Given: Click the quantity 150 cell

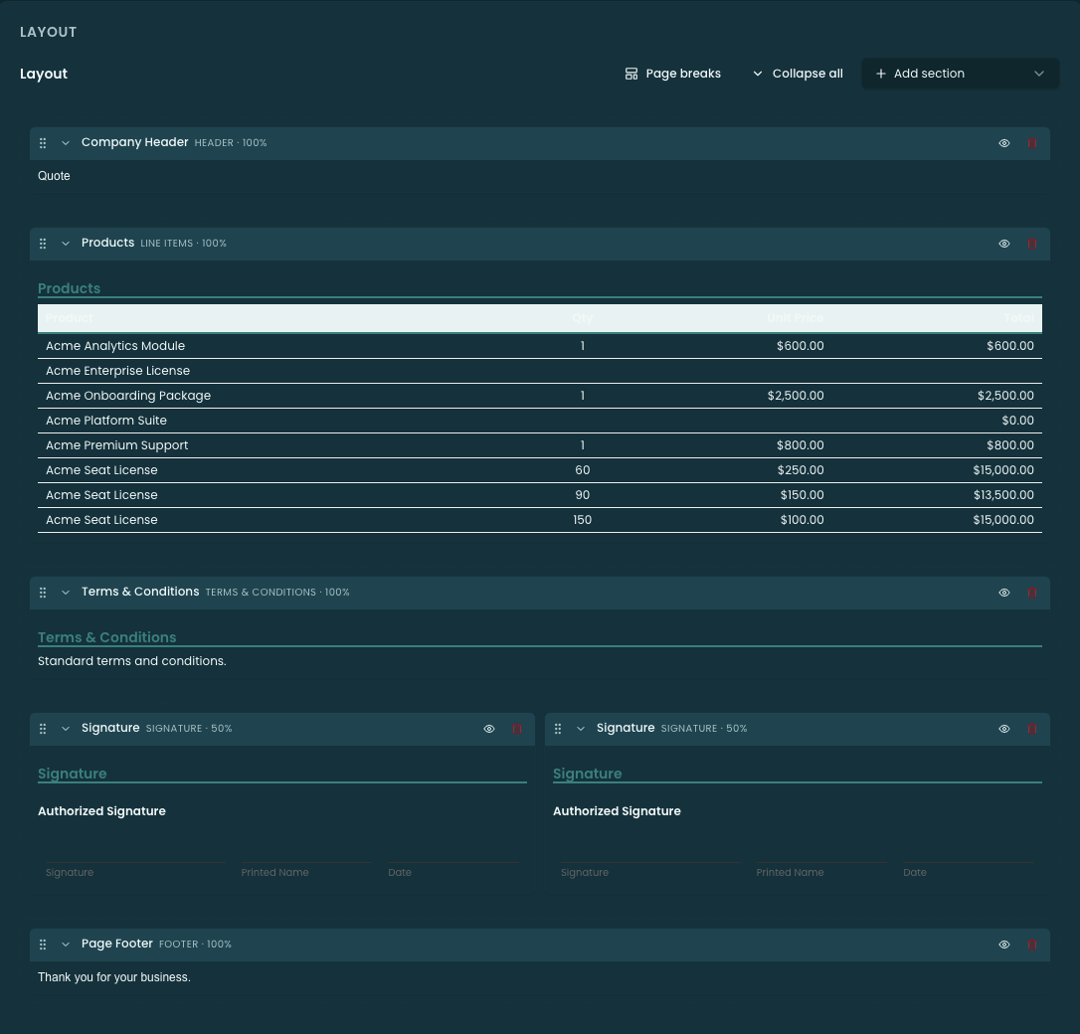Looking at the screenshot, I should point(582,520).
